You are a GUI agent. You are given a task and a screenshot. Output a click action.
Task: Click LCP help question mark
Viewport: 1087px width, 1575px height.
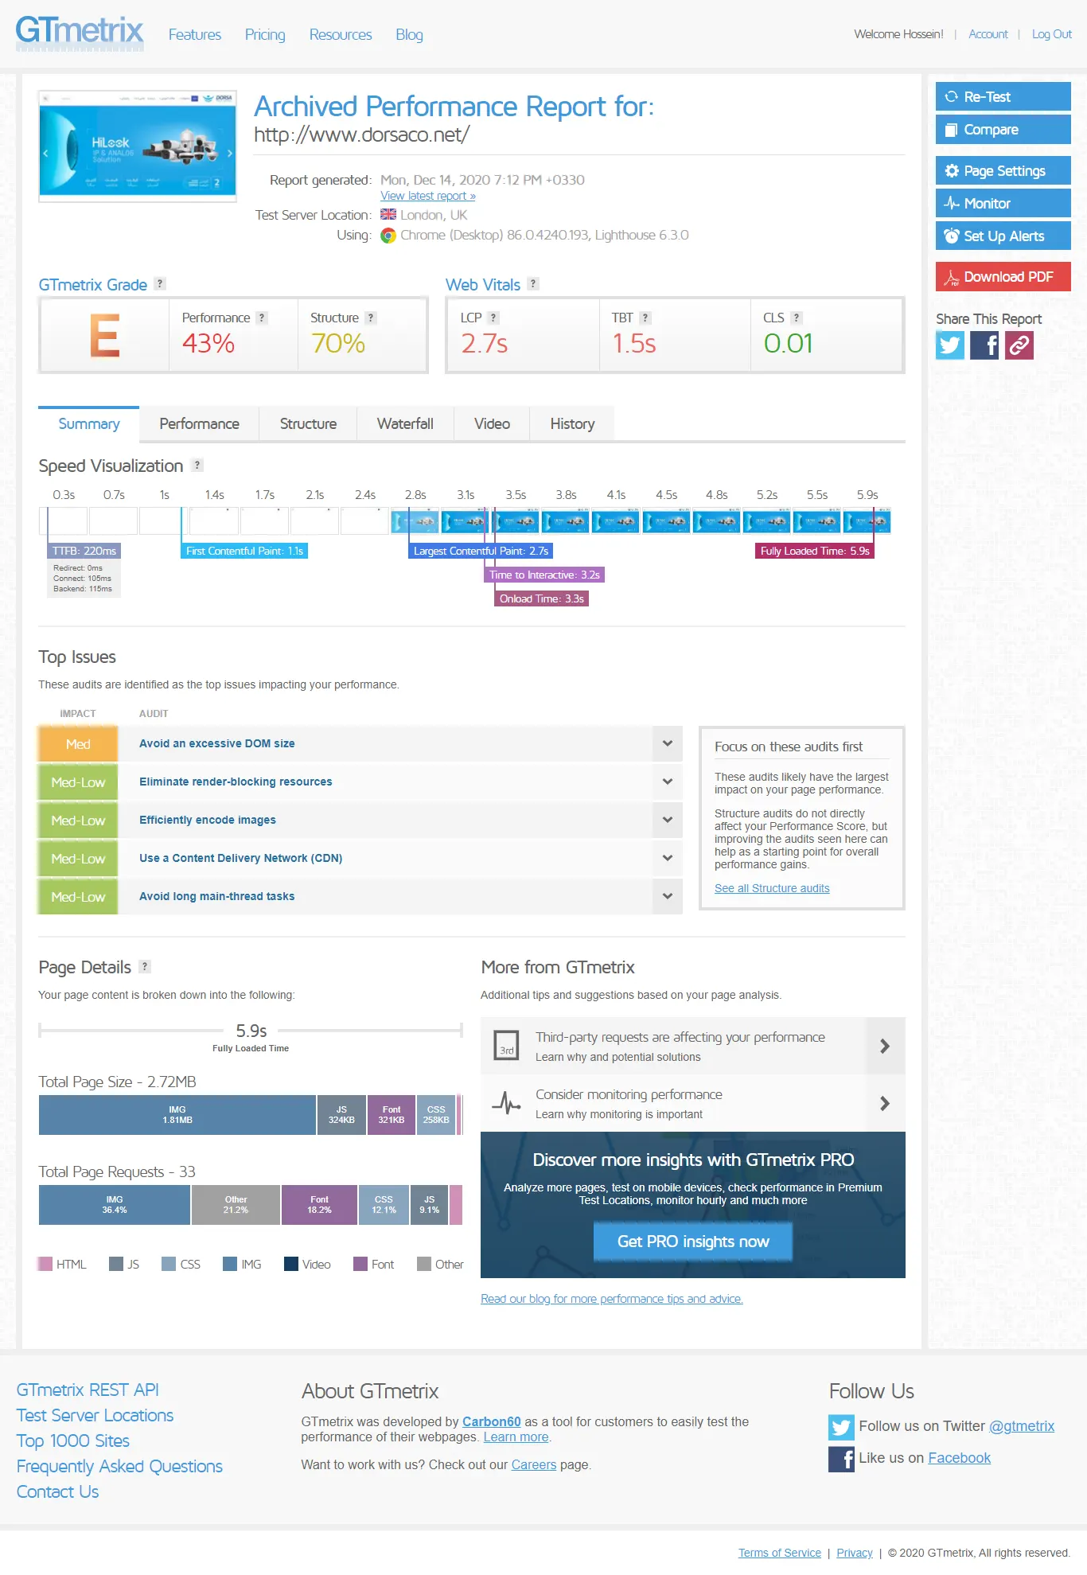493,318
